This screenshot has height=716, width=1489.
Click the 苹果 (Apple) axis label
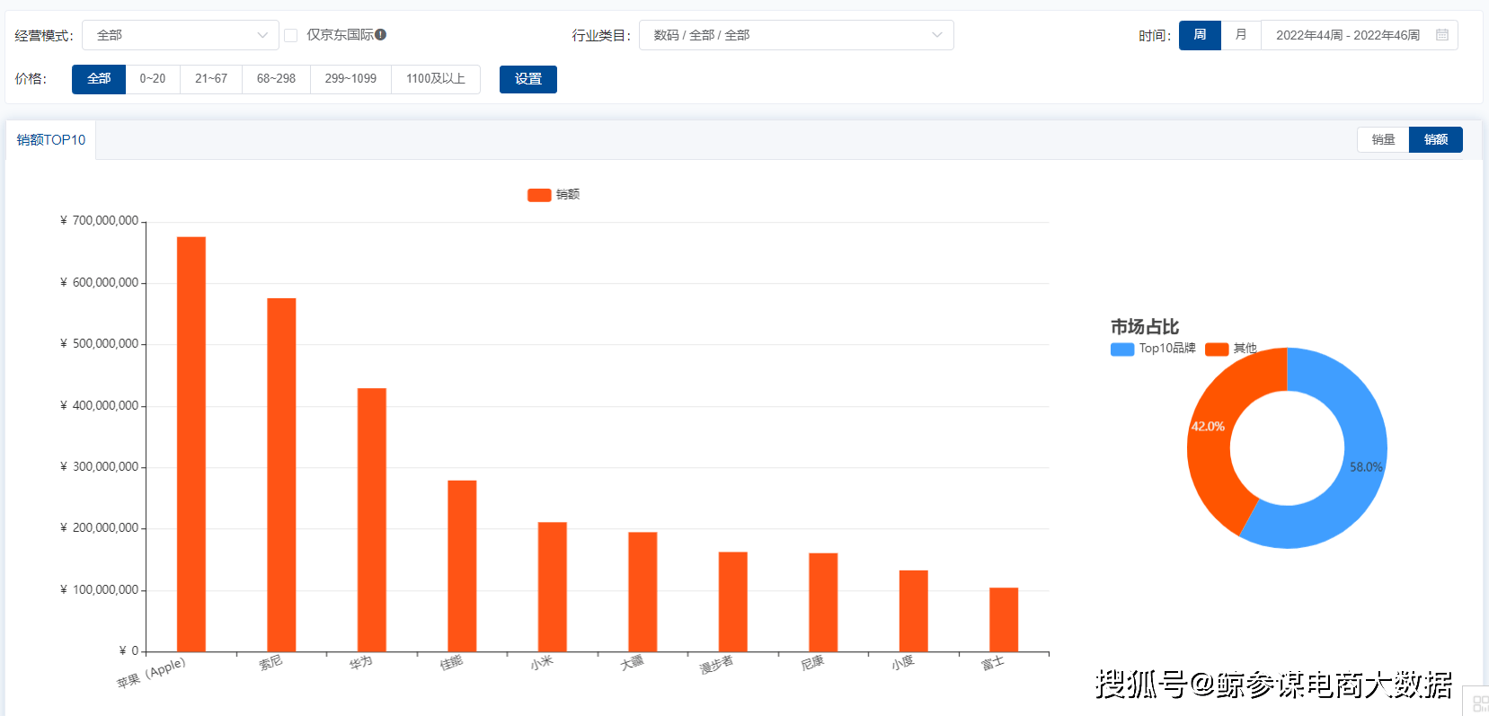(151, 673)
